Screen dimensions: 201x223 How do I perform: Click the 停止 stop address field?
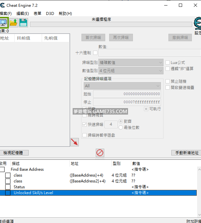coord(127,102)
